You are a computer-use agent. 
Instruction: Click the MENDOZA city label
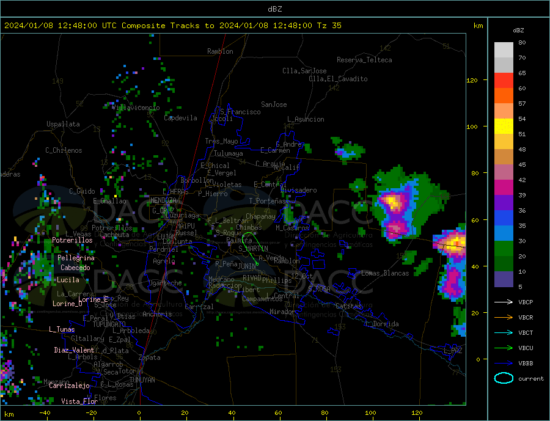click(x=163, y=200)
